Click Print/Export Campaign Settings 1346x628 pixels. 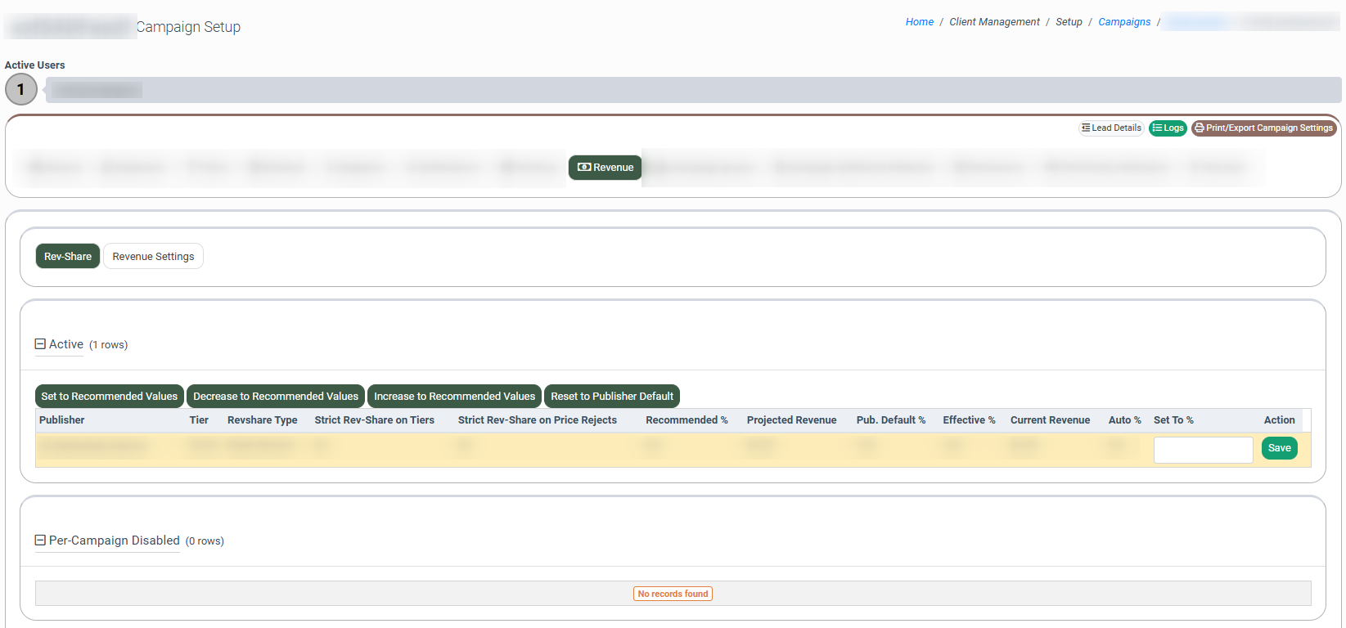[1263, 128]
